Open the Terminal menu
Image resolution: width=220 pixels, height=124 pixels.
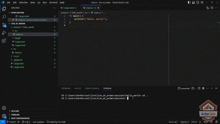[53, 2]
